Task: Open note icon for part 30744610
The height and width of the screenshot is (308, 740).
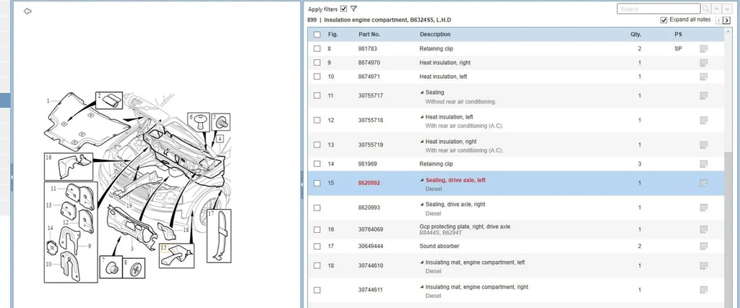Action: (x=704, y=266)
